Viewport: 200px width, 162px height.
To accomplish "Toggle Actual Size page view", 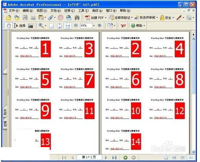I will [51, 26].
